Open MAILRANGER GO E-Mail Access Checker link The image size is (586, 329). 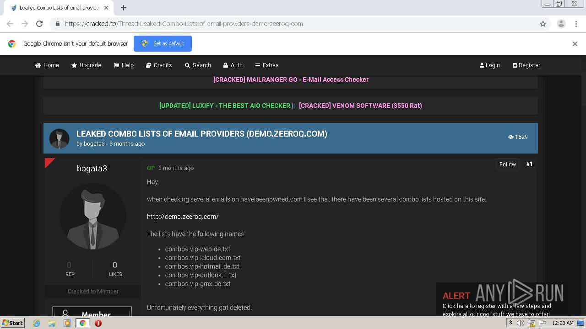point(291,80)
